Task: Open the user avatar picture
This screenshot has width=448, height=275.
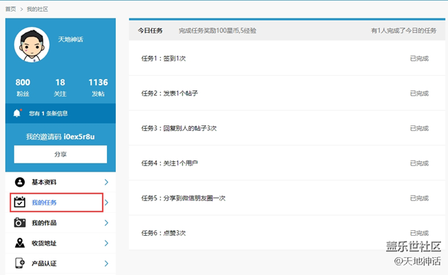Action: tap(32, 45)
